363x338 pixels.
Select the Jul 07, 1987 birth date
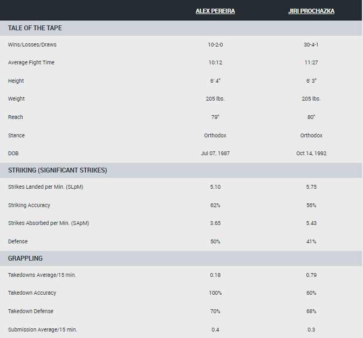[x=215, y=154]
